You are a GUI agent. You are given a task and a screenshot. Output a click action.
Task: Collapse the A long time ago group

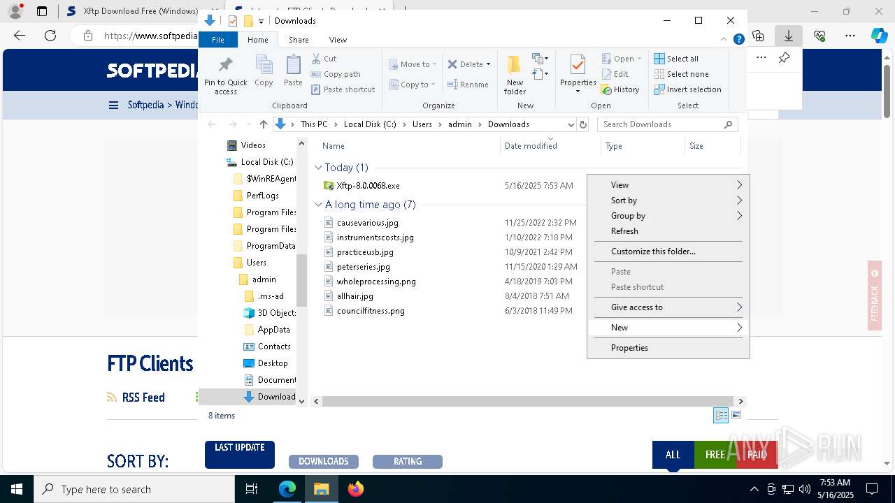(x=318, y=205)
